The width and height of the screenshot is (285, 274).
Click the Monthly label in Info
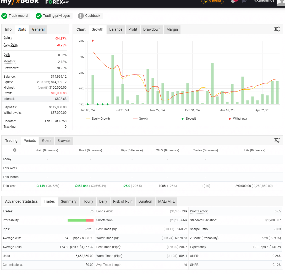[x=9, y=61]
